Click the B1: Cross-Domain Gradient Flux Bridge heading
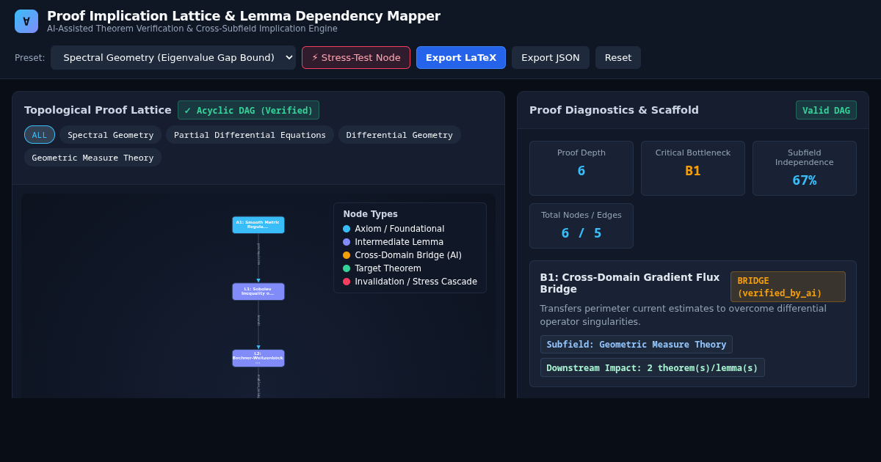 point(630,283)
